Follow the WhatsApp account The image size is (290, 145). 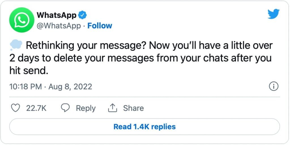click(x=100, y=26)
